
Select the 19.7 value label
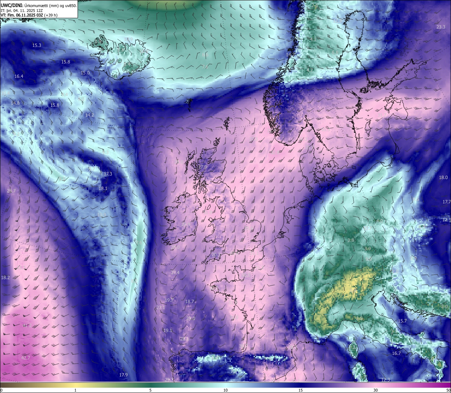[169, 300]
